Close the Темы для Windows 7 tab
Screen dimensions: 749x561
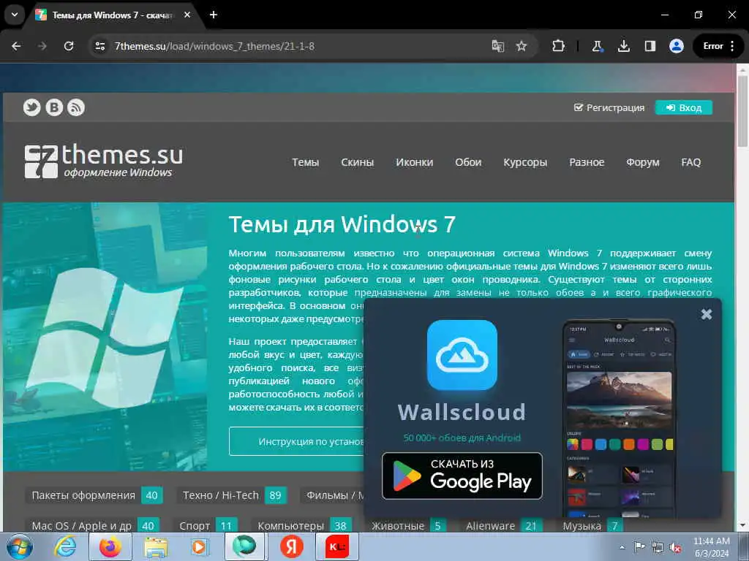(187, 15)
